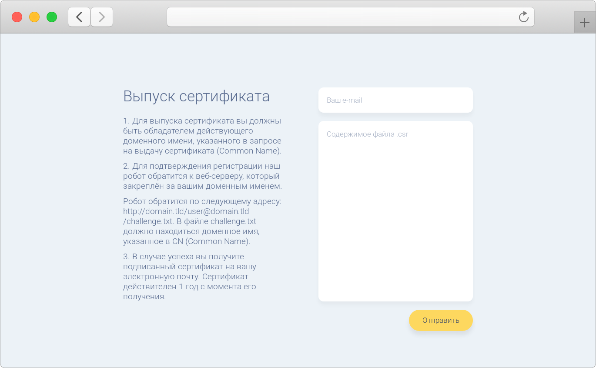Go forward with the browser forward arrow

(102, 17)
